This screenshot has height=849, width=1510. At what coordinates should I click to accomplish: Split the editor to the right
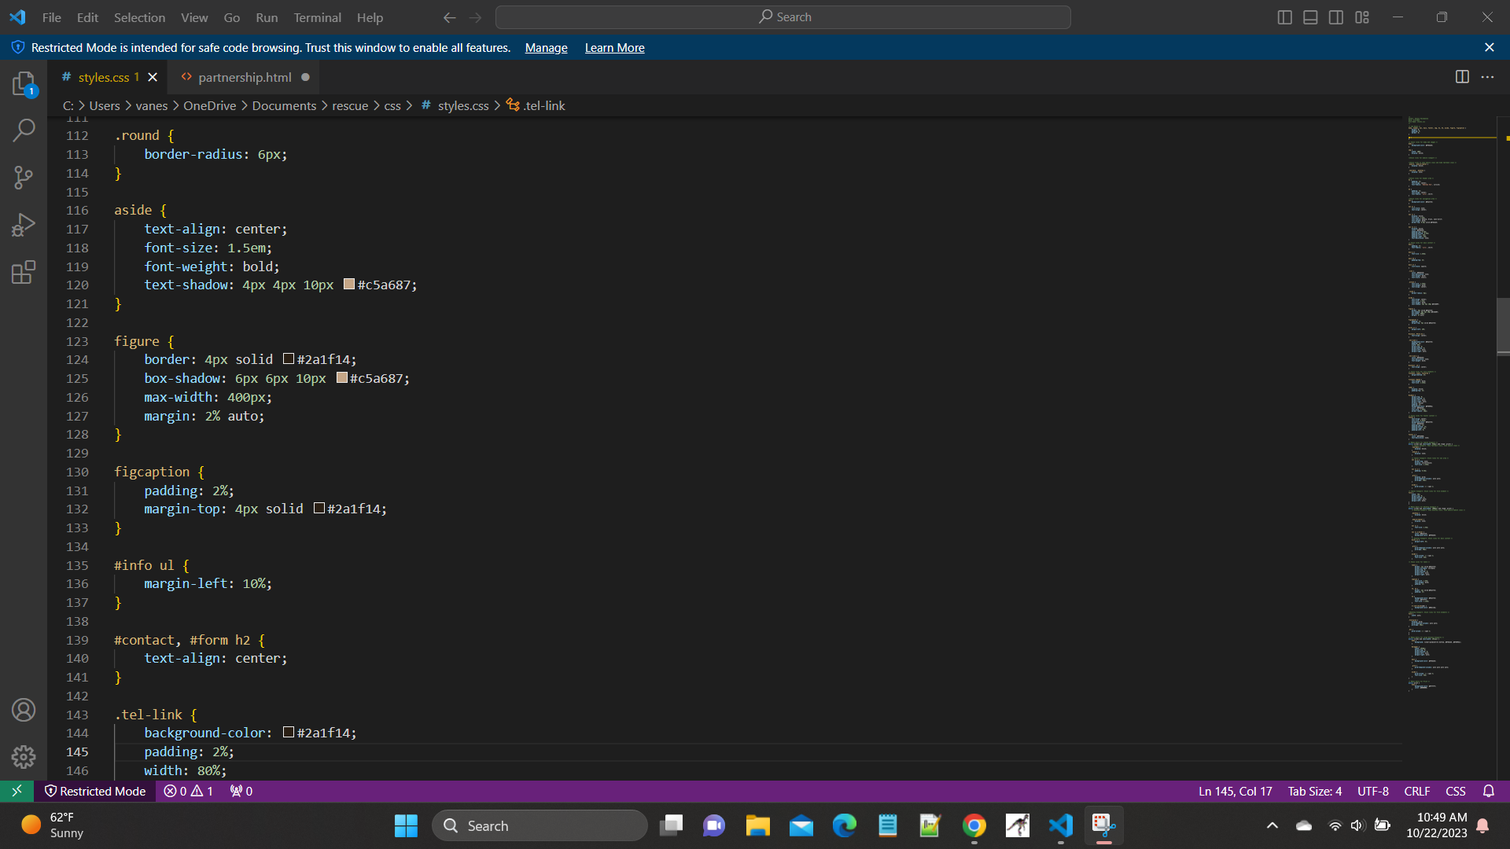(x=1462, y=77)
